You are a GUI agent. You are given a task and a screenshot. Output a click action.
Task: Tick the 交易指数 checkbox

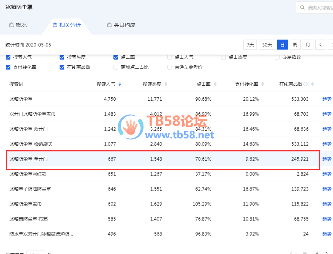point(278,57)
